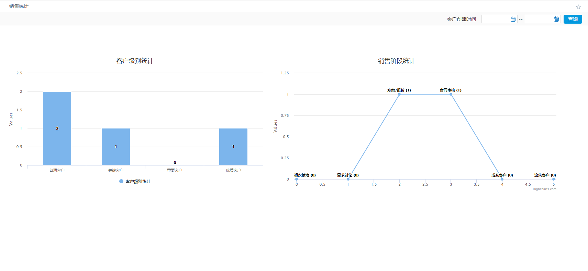Click the 重要客户 zero data label
This screenshot has width=588, height=271.
pos(175,163)
